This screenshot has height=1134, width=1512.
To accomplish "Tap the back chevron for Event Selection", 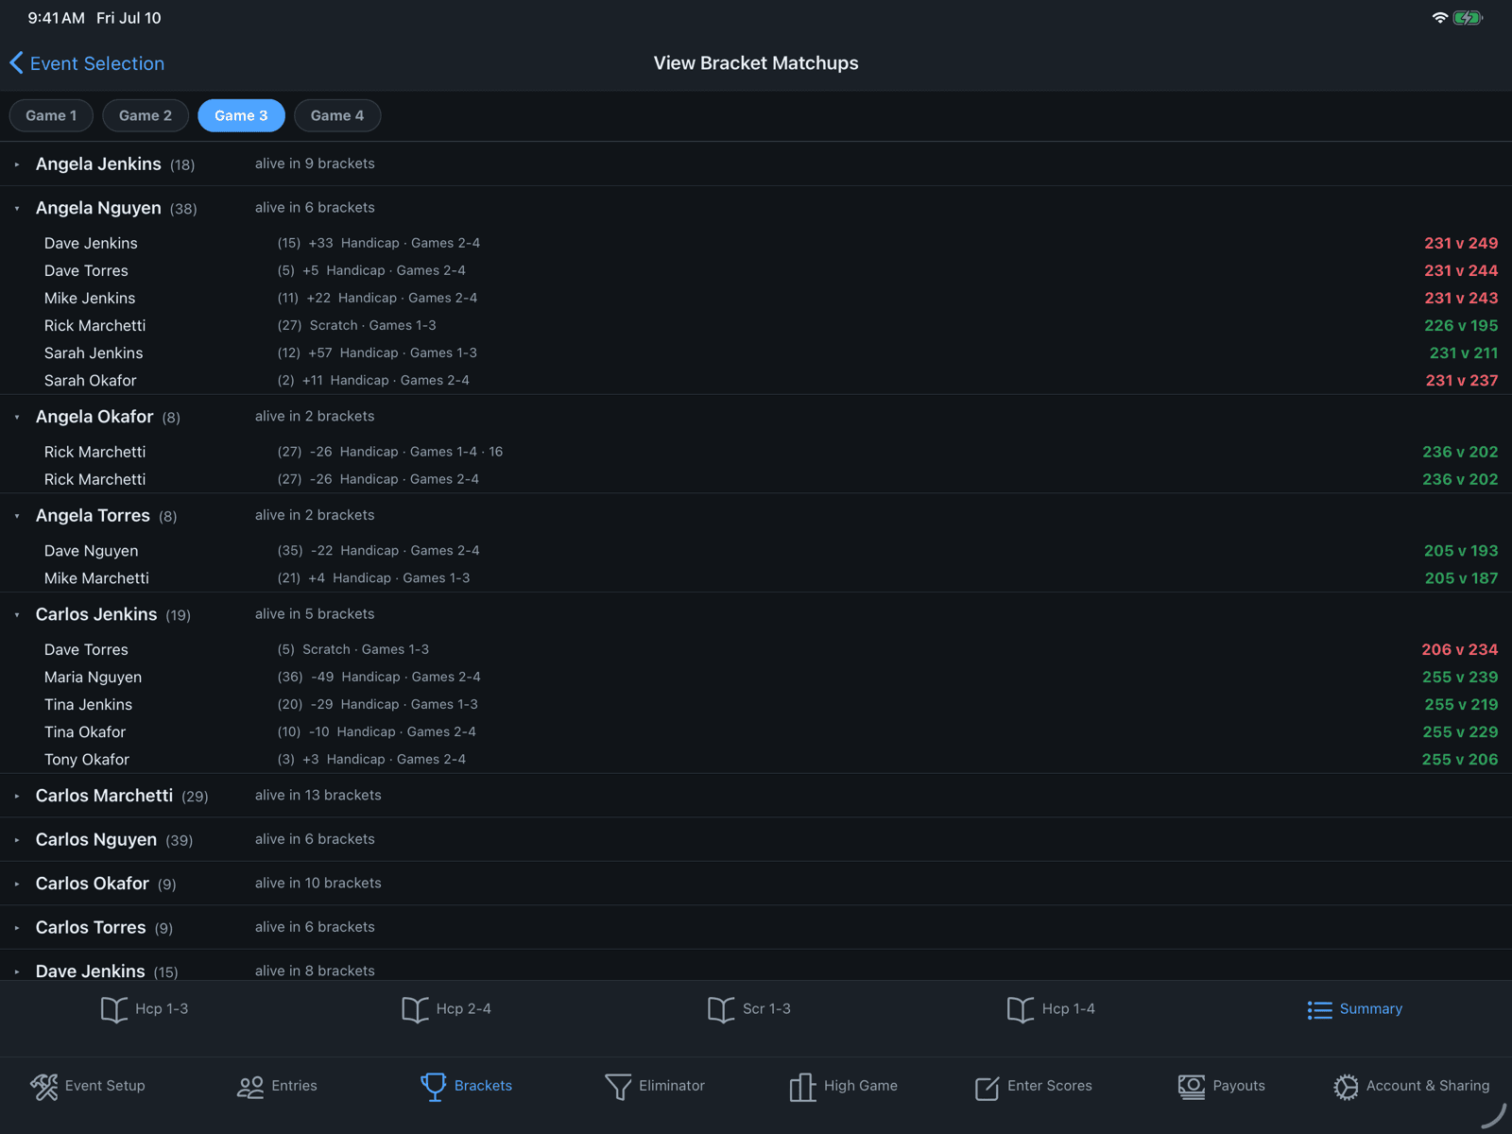I will pyautogui.click(x=16, y=63).
